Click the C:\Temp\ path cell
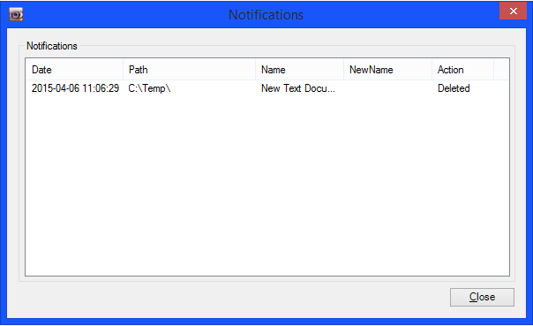This screenshot has width=533, height=326. (149, 88)
